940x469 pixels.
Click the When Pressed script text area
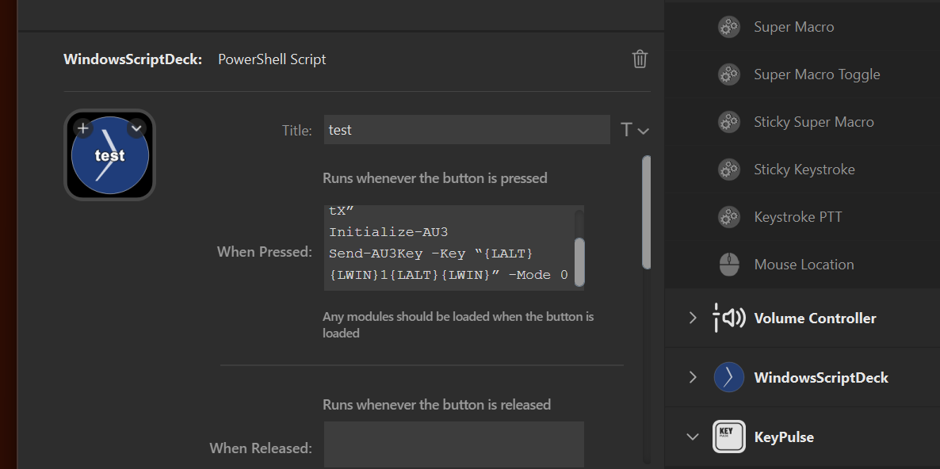(x=448, y=247)
